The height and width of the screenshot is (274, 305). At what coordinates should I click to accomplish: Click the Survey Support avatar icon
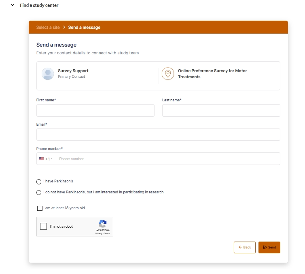pos(48,74)
